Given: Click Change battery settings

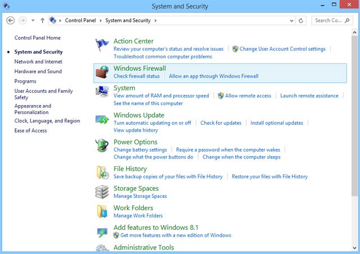Looking at the screenshot, I should point(140,150).
